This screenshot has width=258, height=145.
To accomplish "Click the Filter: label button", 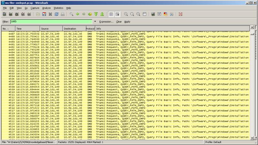I will (x=5, y=22).
